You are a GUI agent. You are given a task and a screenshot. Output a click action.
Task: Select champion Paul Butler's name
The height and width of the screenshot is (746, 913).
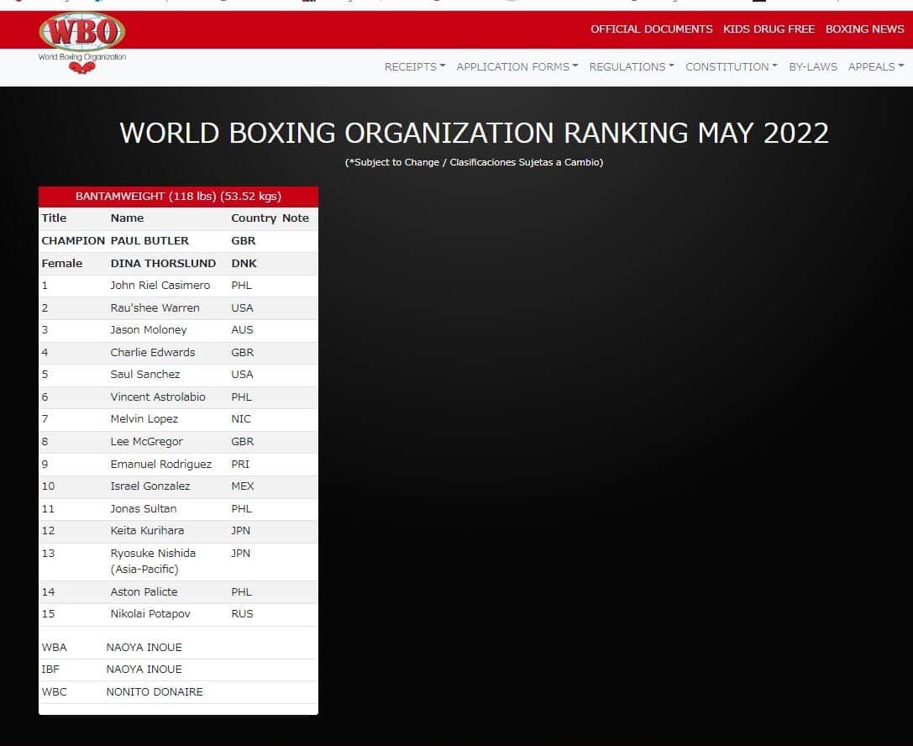click(x=150, y=241)
